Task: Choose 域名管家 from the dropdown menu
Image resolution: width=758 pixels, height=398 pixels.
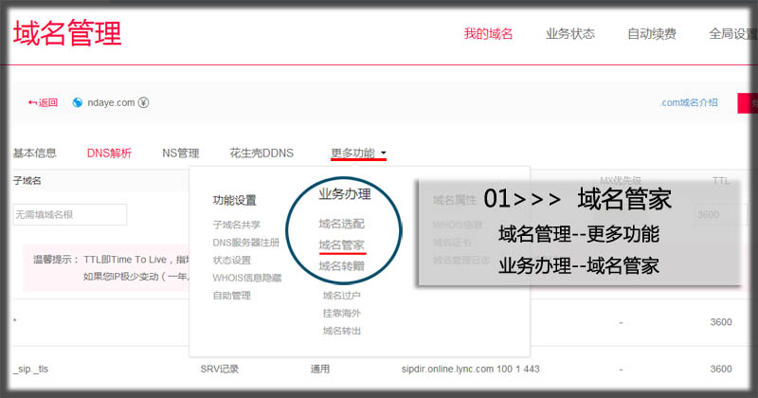Action: pos(342,245)
